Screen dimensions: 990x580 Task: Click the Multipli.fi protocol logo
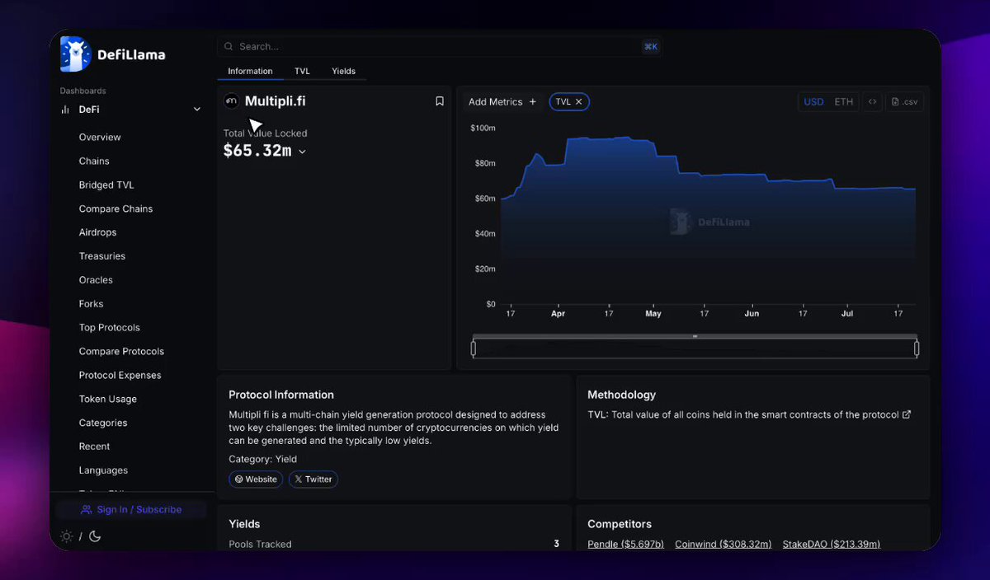(x=231, y=101)
